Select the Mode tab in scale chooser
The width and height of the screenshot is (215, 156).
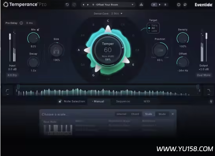[162, 114]
